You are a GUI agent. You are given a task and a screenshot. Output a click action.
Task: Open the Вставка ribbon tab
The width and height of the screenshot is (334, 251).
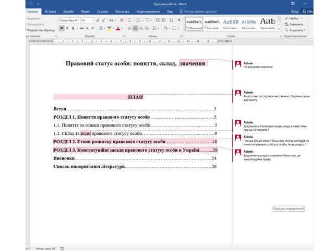coord(51,10)
